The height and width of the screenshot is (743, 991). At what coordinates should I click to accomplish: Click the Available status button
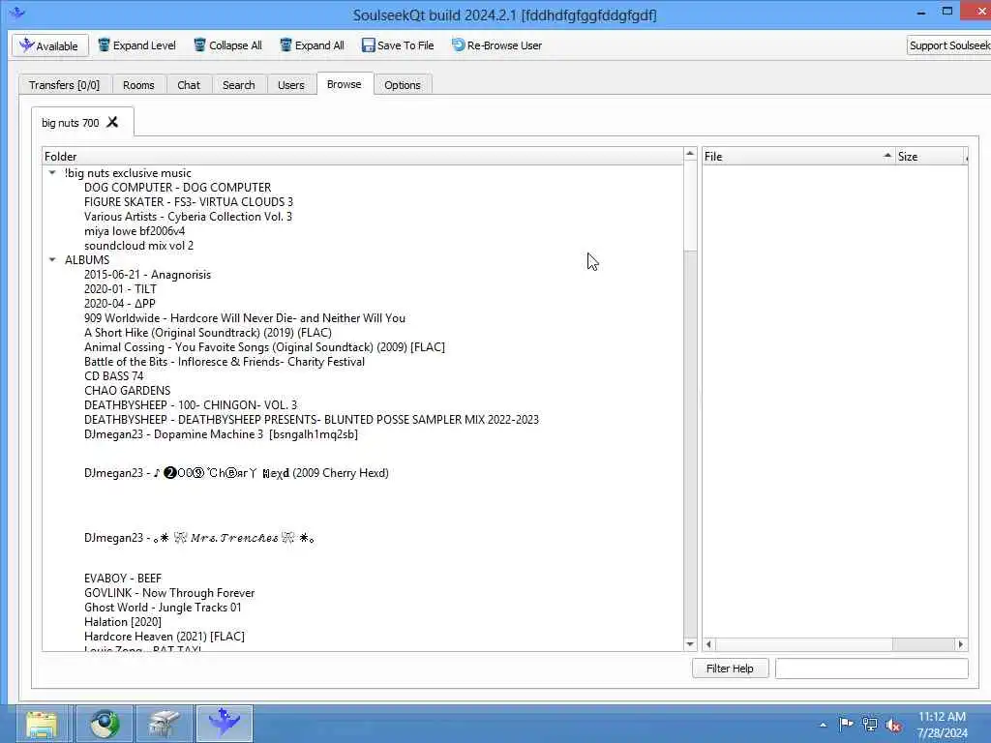click(x=50, y=45)
